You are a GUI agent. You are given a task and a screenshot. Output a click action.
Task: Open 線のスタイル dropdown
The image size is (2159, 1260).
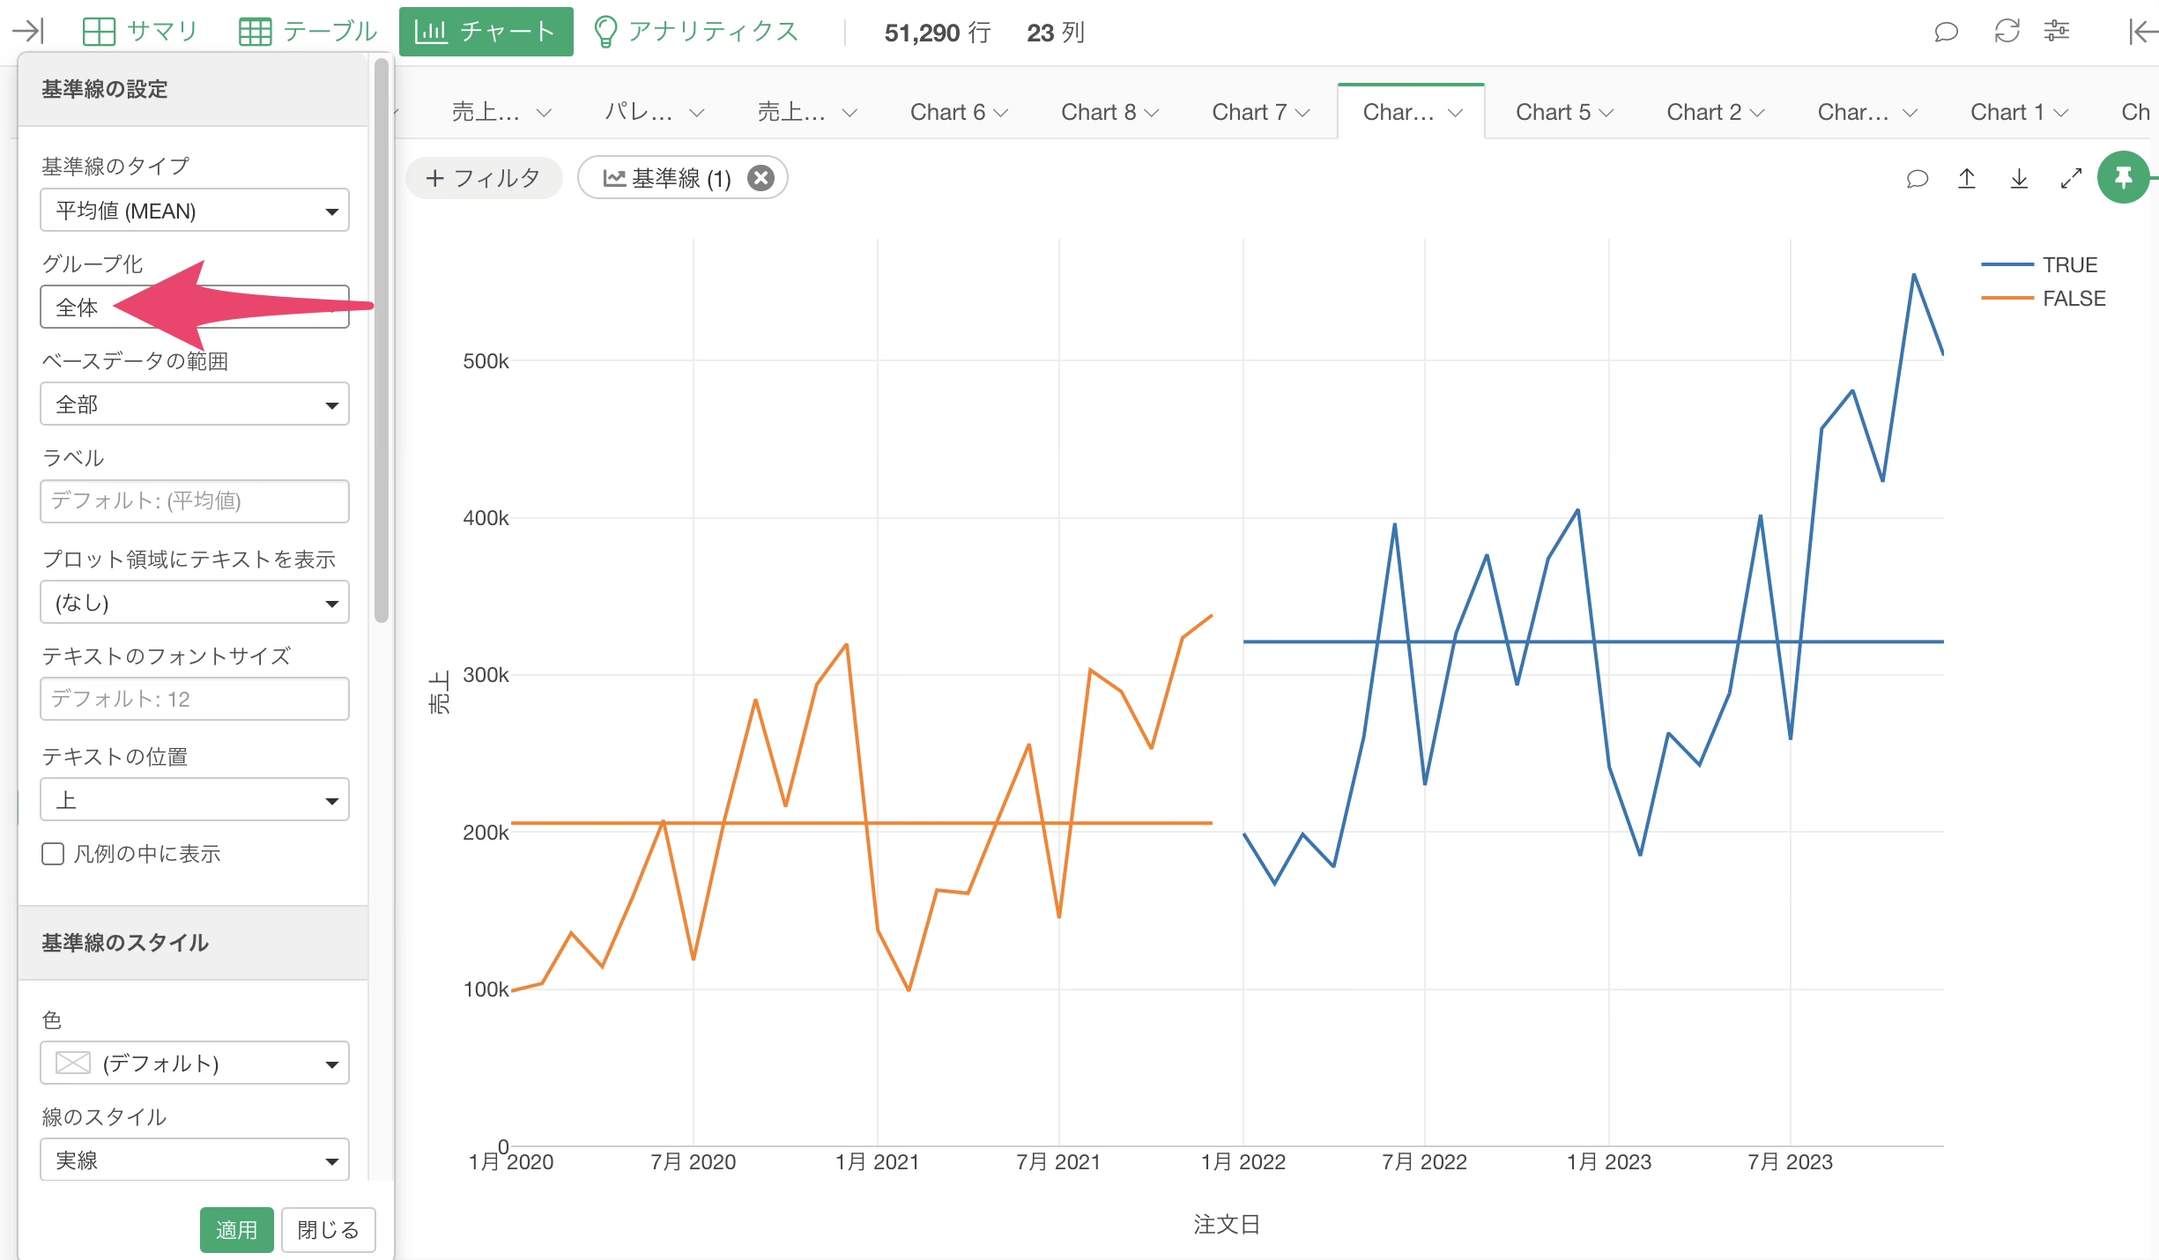[194, 1160]
